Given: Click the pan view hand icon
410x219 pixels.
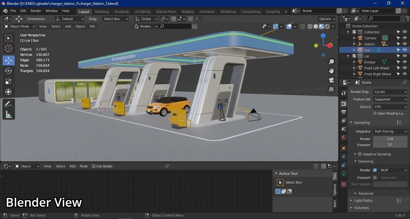Looking at the screenshot, I should click(331, 71).
